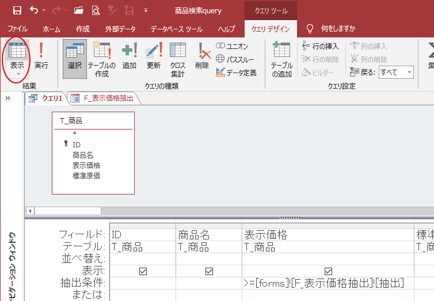The height and width of the screenshot is (301, 434).
Task: Click the horizontal scrollbar left arrow
Action: (x=30, y=211)
